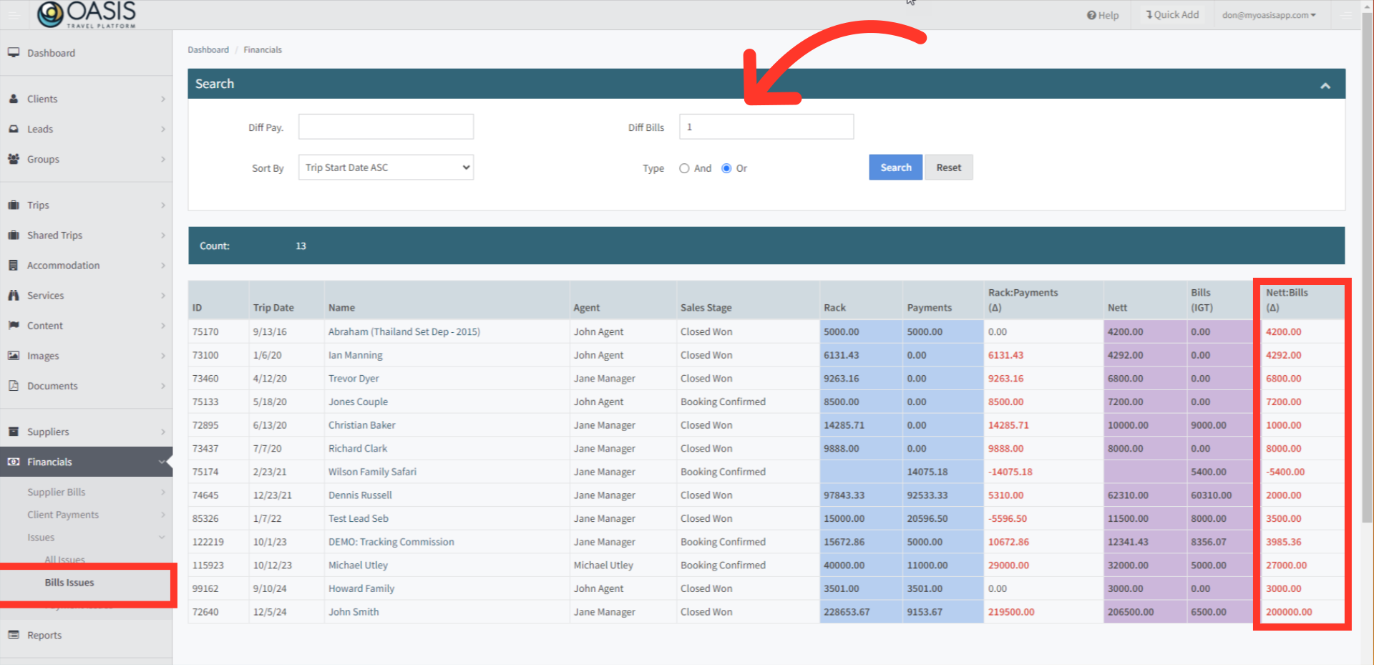The image size is (1374, 665).
Task: Click the Services binoculars icon
Action: [14, 295]
